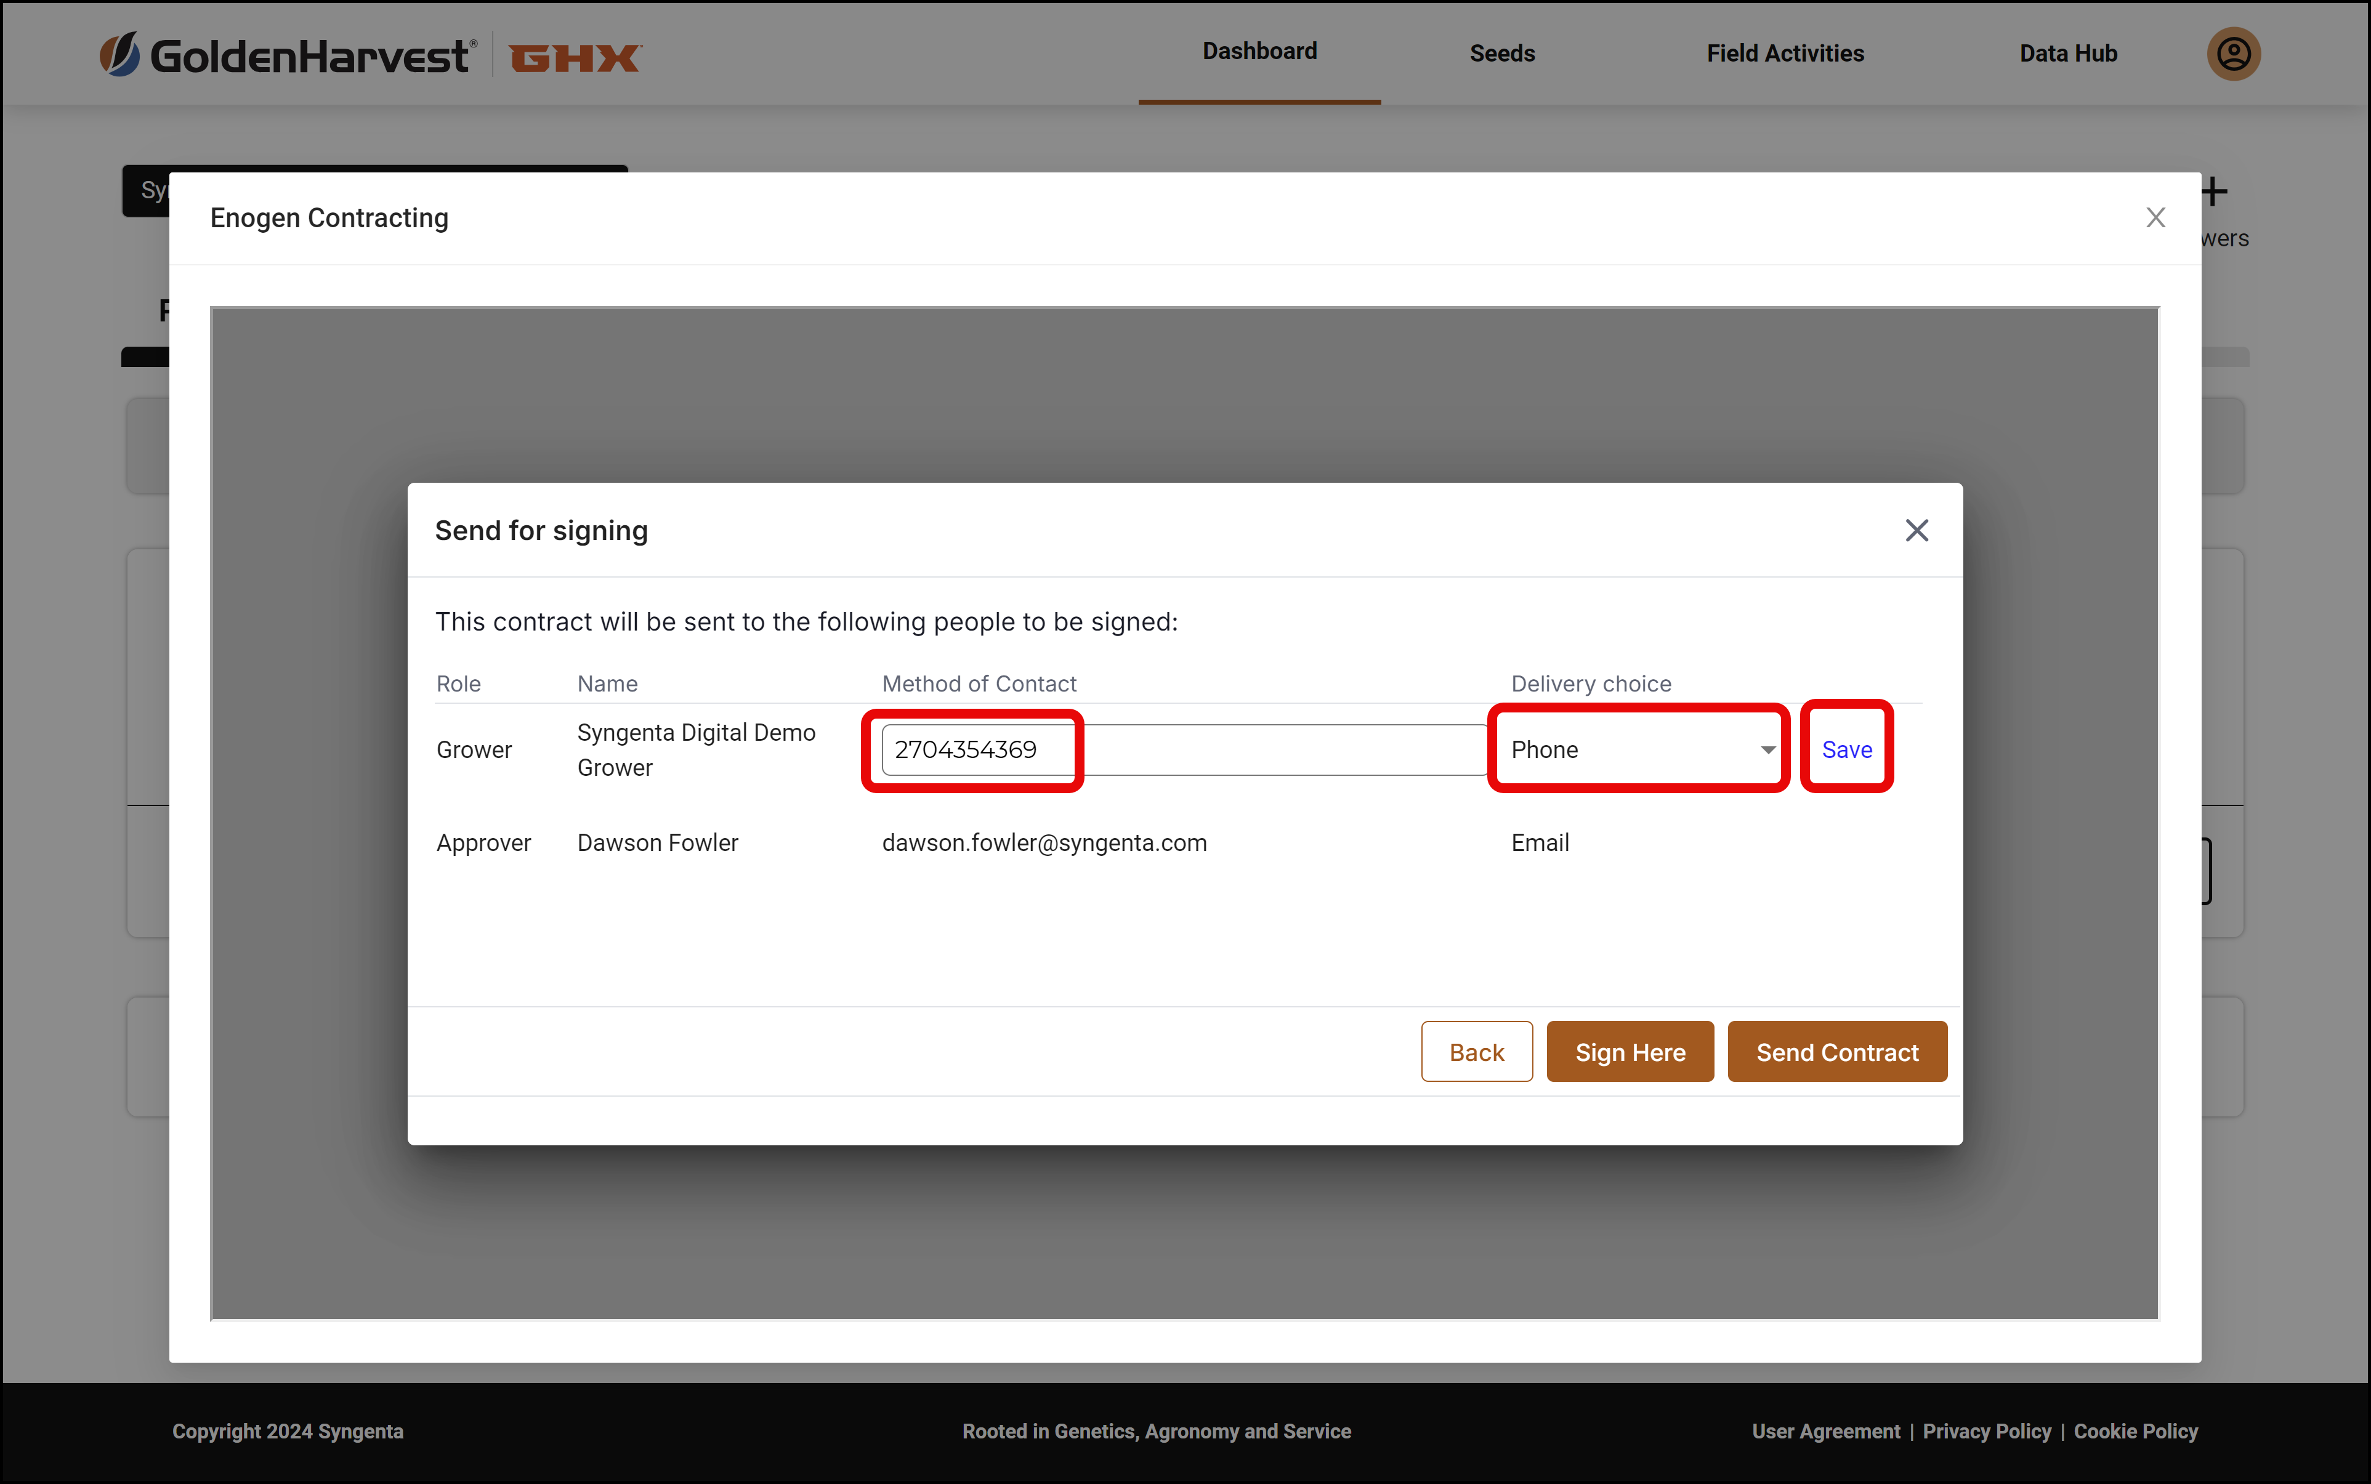Viewport: 2371px width, 1484px height.
Task: Send the contract for signing
Action: point(1837,1051)
